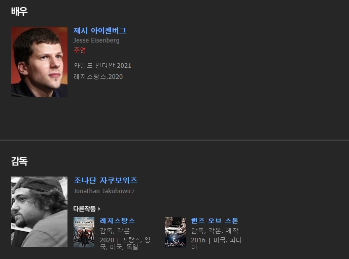The image size is (349, 259).
Task: Click the red 주연 role label
Action: click(x=80, y=50)
